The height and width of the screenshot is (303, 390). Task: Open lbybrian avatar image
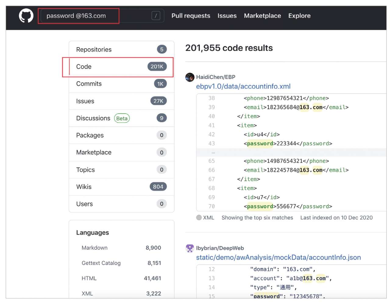coord(190,248)
